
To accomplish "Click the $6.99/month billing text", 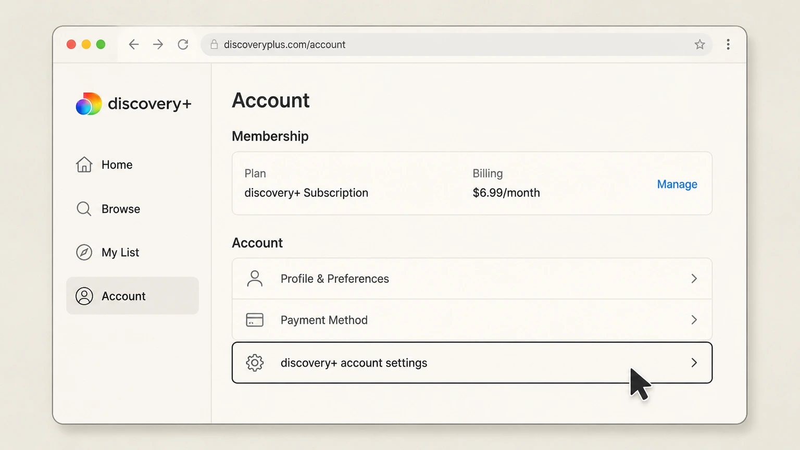I will coord(506,193).
